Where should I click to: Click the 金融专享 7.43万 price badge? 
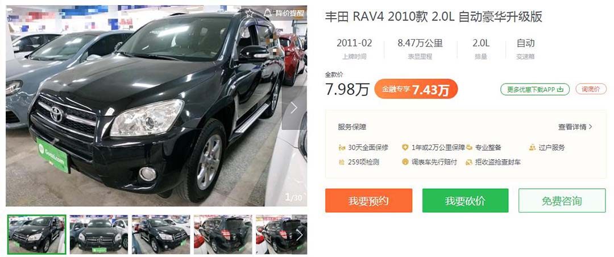[416, 89]
